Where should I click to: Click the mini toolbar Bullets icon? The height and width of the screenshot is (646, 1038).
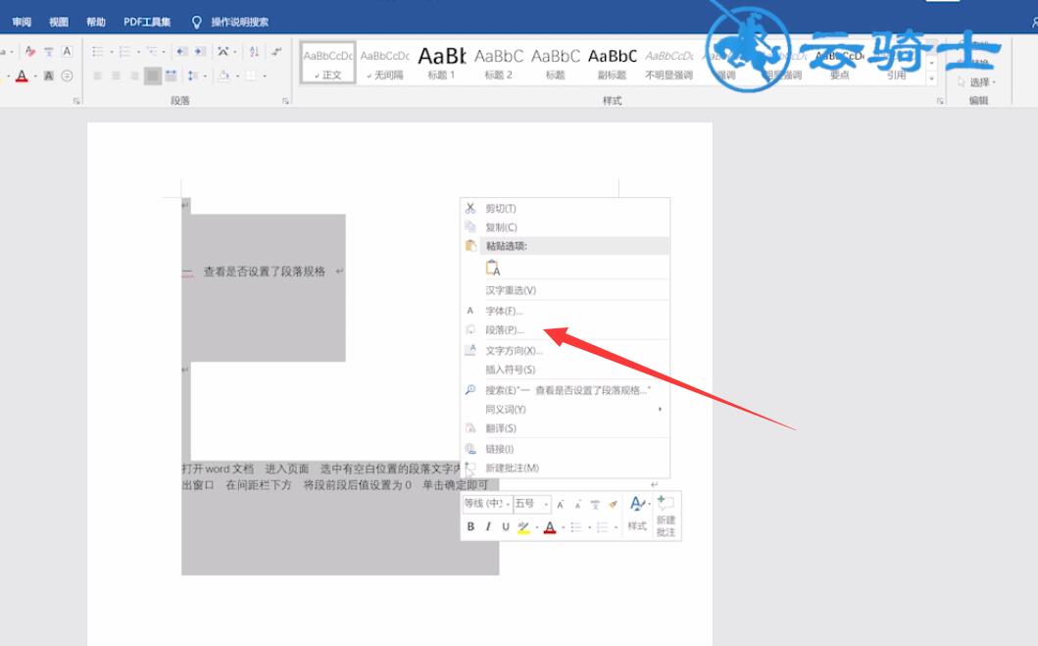pos(576,527)
